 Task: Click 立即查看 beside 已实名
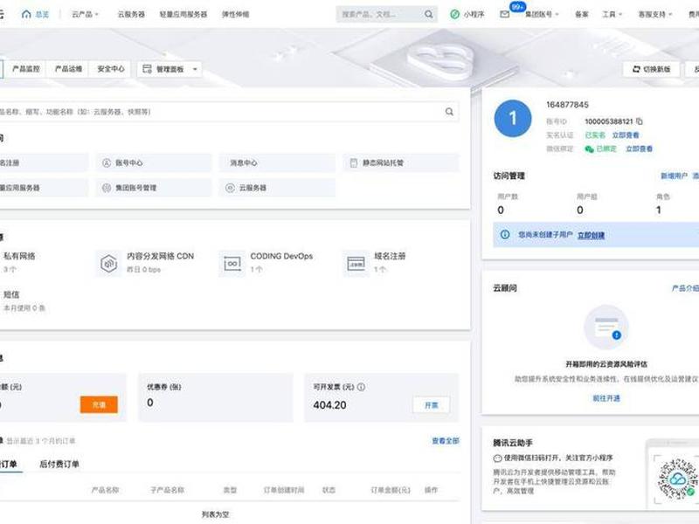[x=626, y=135]
